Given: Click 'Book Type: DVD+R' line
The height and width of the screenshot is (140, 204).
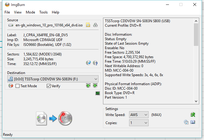Looking at the screenshot, I should click(x=120, y=93).
